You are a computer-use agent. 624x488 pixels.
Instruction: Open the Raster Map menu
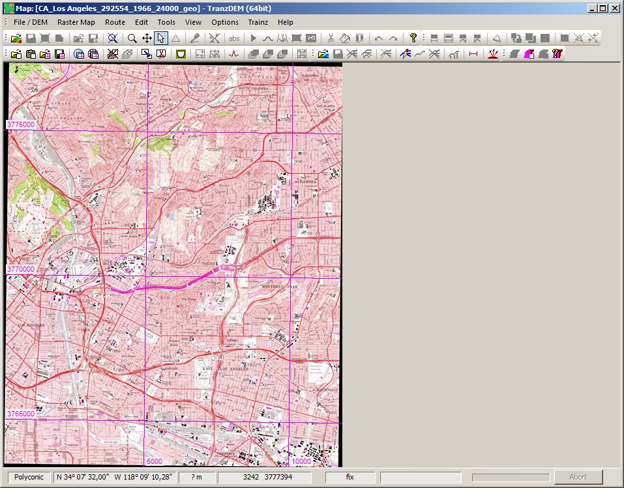tap(76, 22)
